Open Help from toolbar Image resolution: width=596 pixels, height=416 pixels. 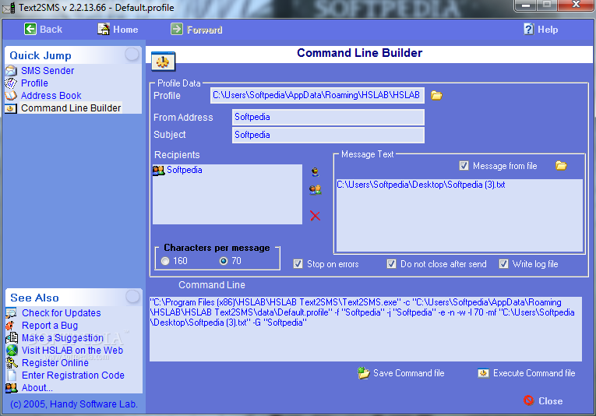(x=548, y=30)
